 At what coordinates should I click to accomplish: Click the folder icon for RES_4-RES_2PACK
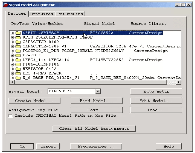(18, 73)
